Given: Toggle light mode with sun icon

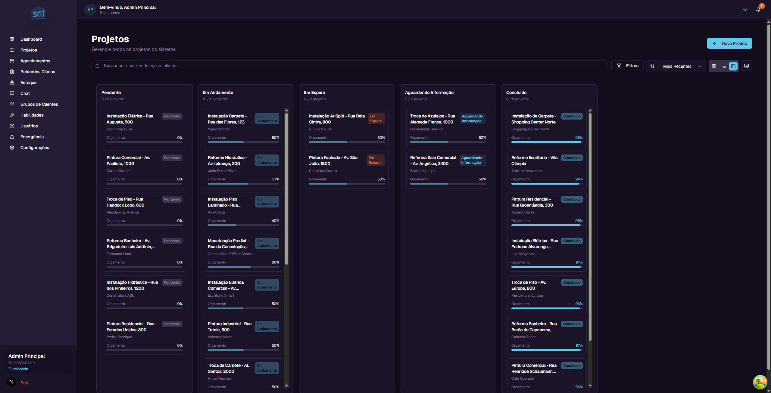Looking at the screenshot, I should 745,9.
